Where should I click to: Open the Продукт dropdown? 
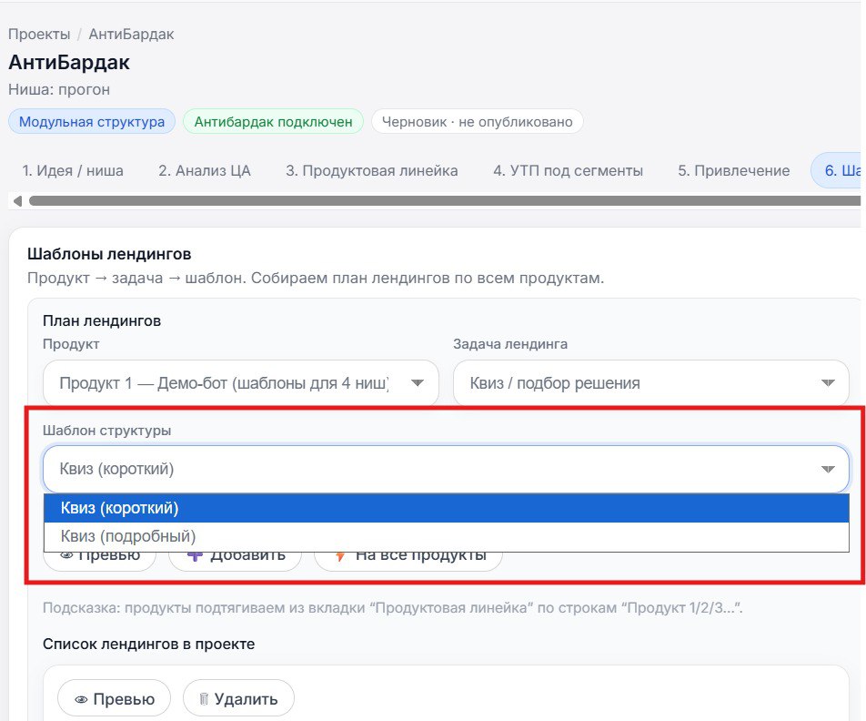pos(241,382)
